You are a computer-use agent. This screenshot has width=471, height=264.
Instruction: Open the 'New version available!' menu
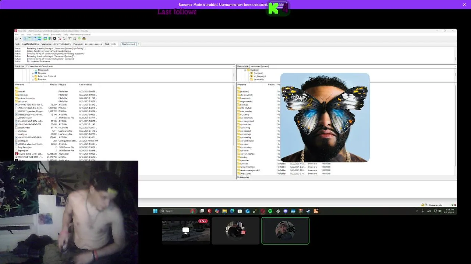pos(81,34)
